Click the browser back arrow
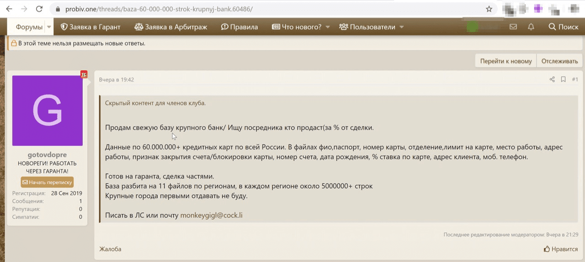The image size is (585, 262). coord(9,9)
